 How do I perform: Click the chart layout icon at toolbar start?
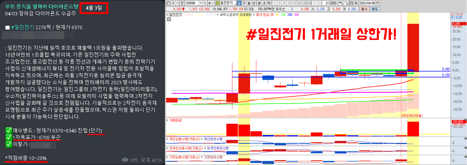tap(168, 3)
